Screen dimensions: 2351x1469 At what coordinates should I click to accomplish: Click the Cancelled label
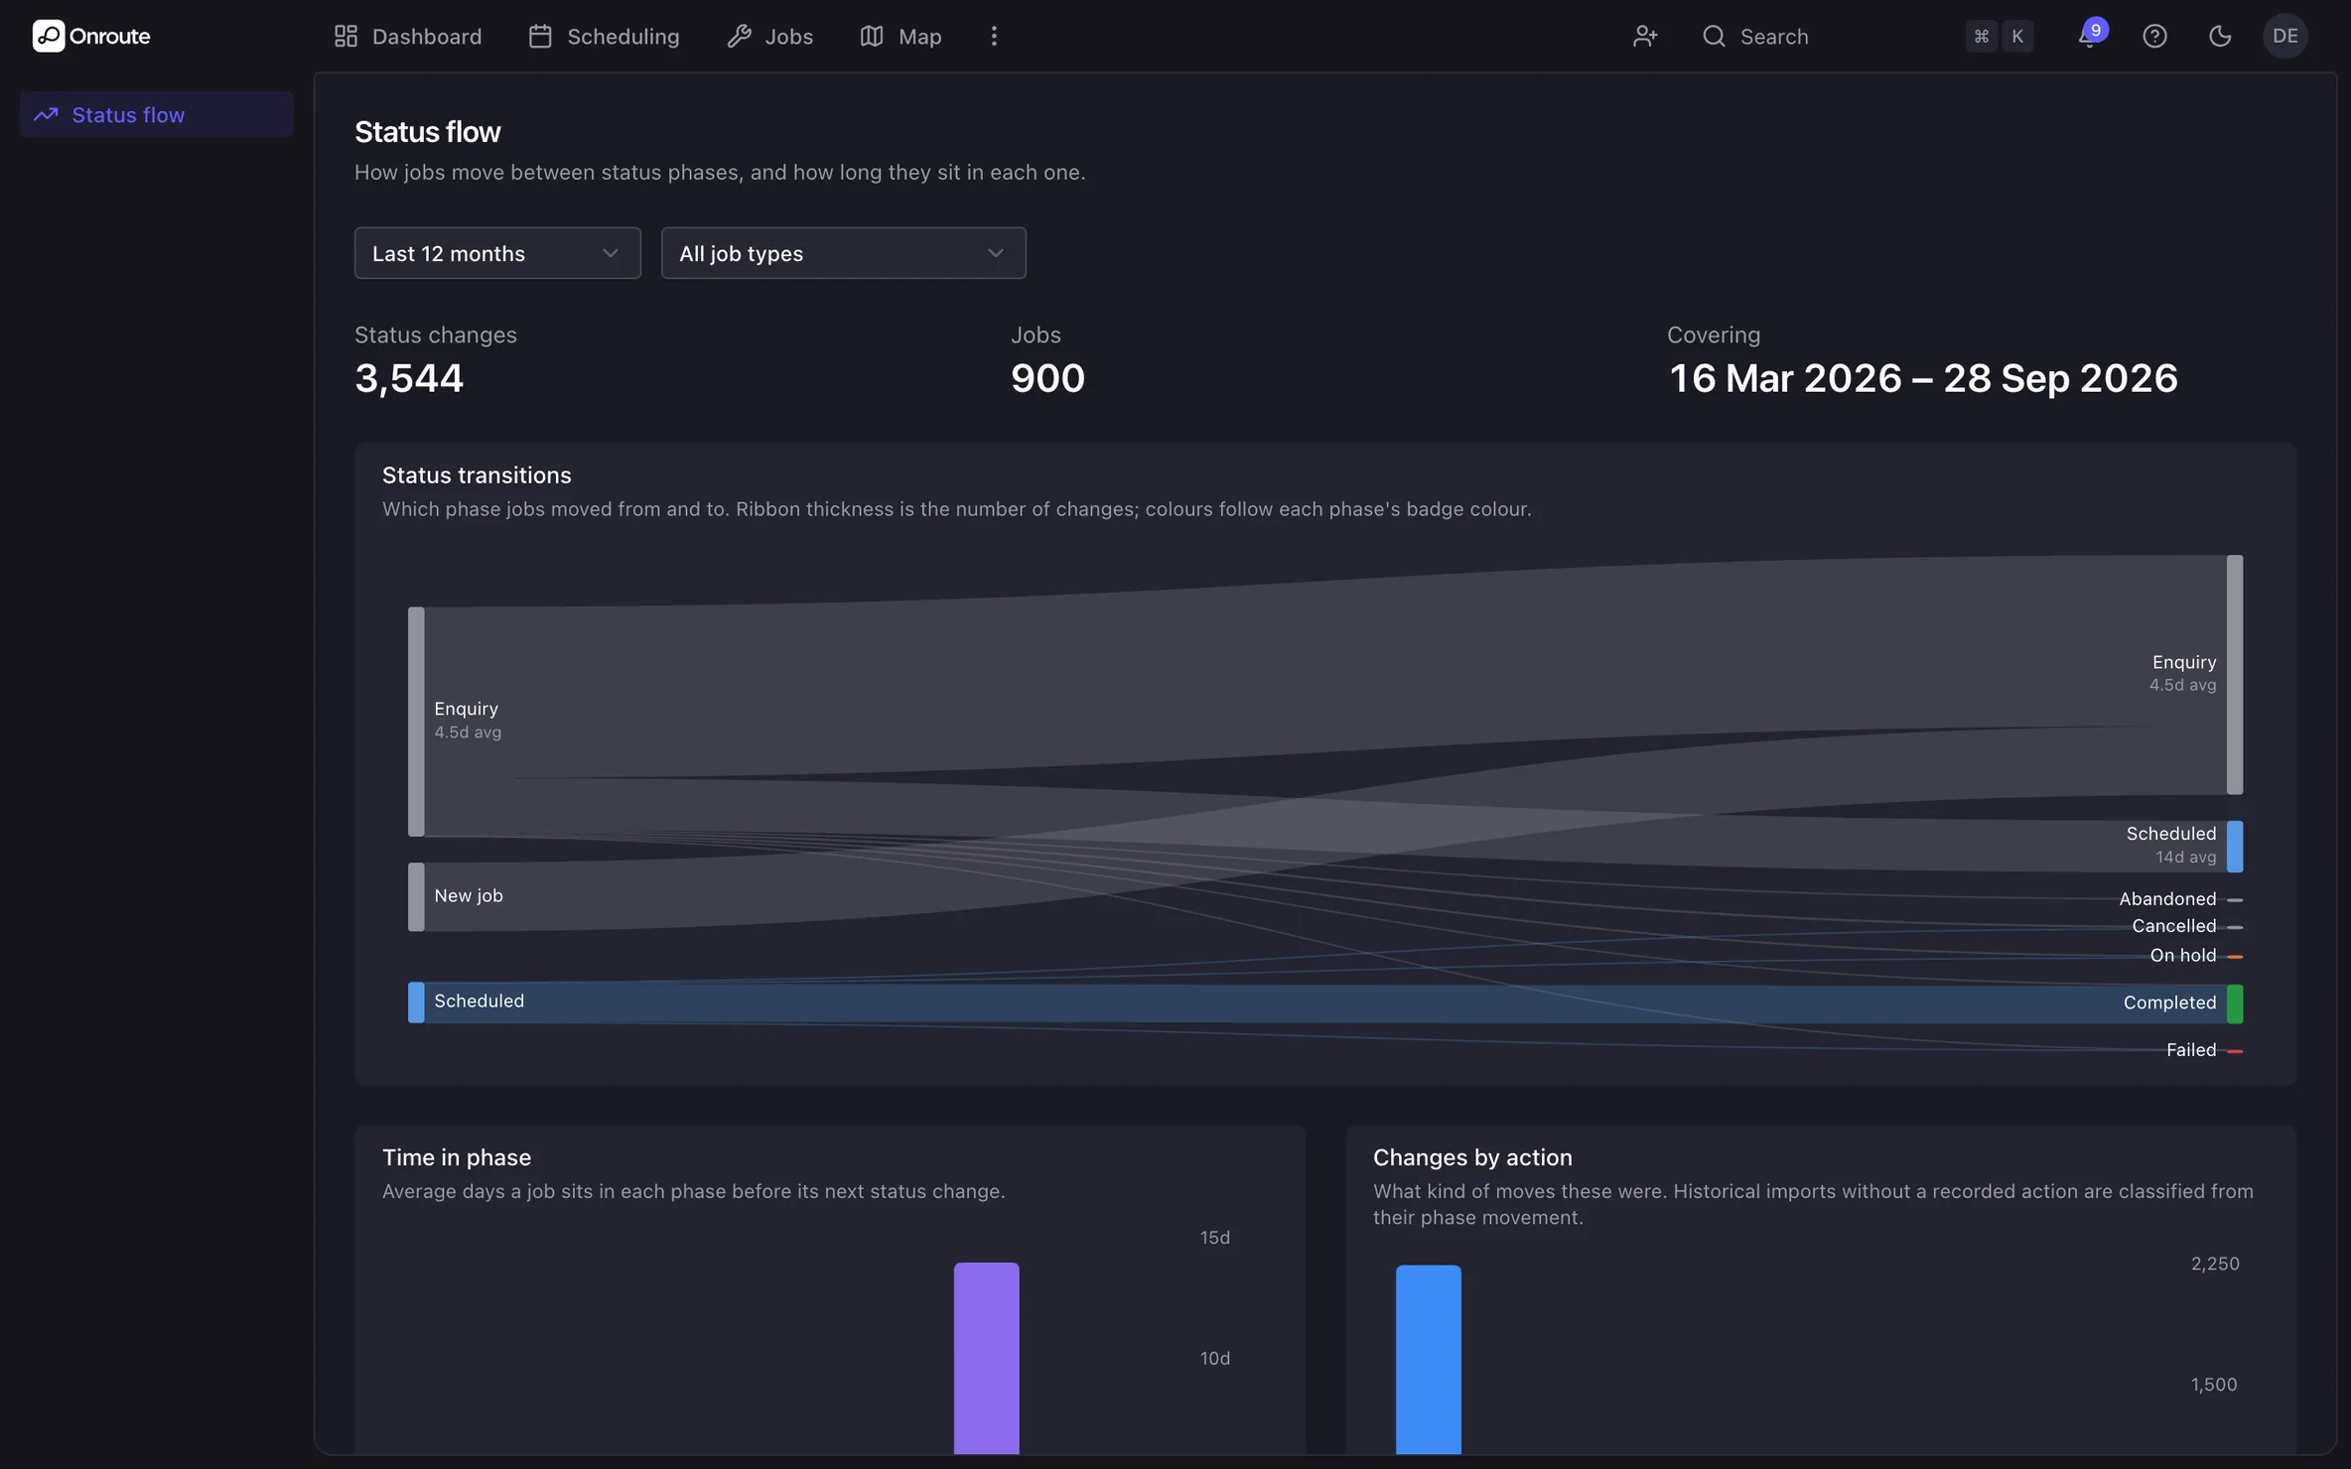coord(2174,926)
